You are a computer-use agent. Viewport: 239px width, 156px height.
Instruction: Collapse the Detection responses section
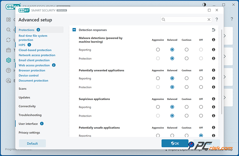coord(74,30)
